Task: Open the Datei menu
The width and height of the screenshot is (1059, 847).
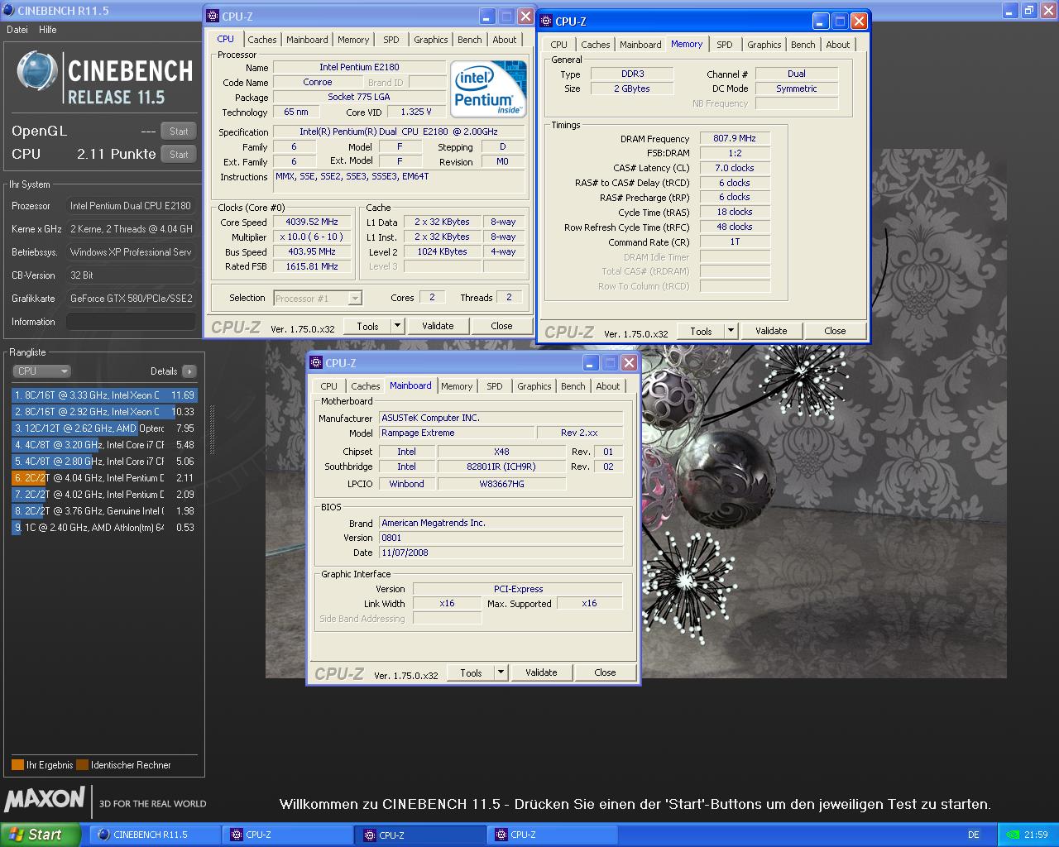Action: [x=17, y=30]
